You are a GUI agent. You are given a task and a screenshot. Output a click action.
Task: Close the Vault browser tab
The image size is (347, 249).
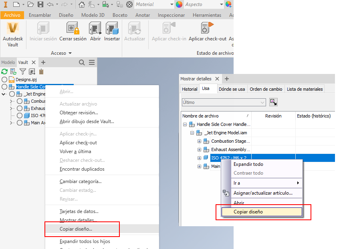[x=34, y=62]
